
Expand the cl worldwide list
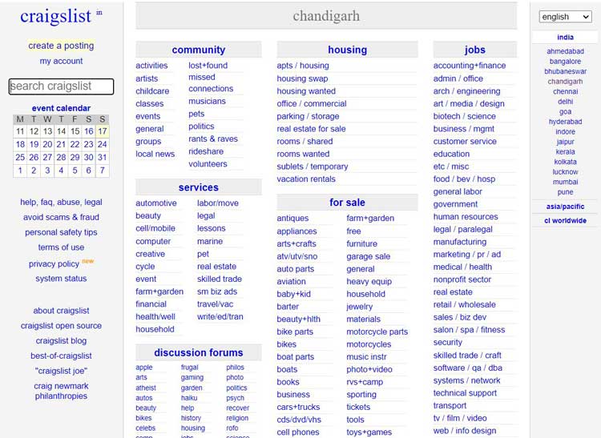565,220
